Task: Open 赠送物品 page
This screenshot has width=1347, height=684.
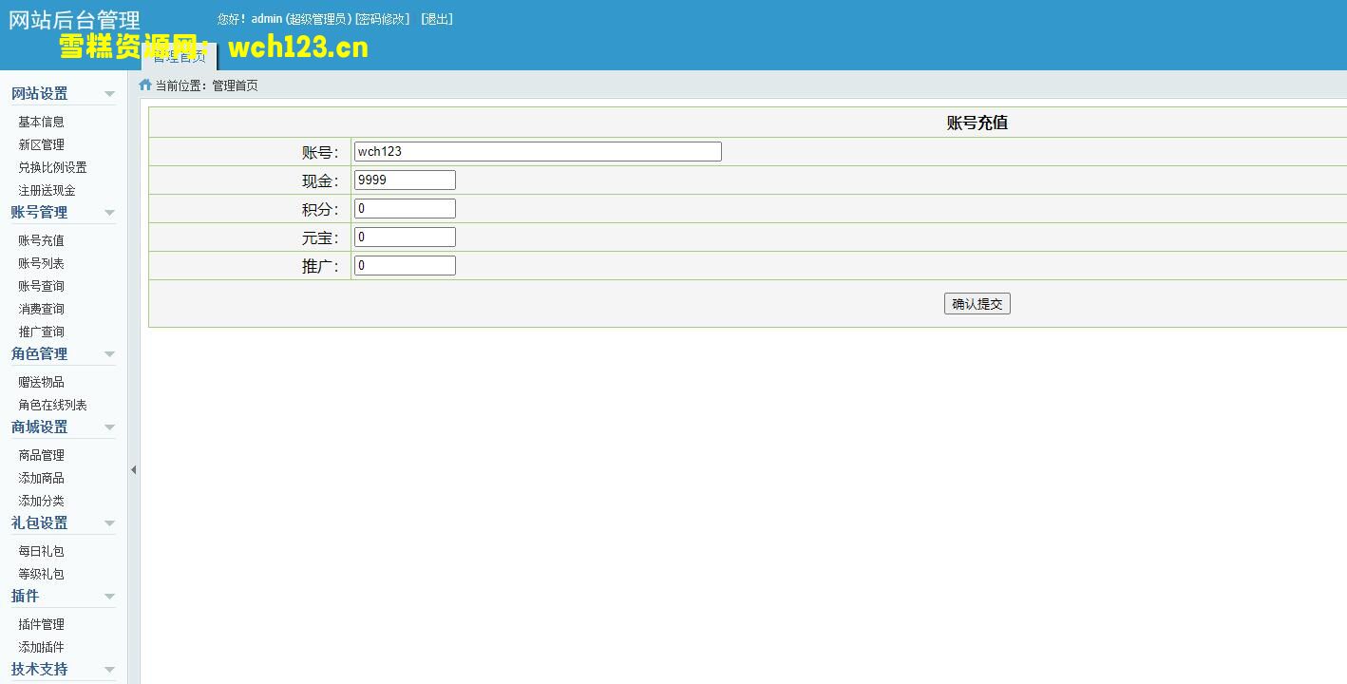Action: tap(42, 382)
